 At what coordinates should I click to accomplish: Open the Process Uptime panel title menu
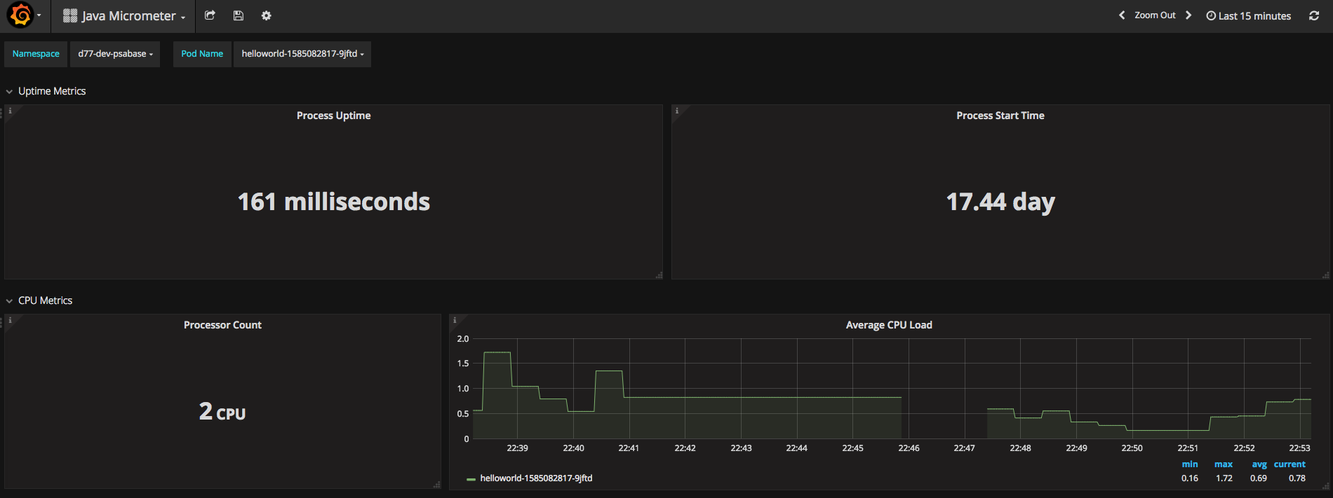pyautogui.click(x=334, y=116)
